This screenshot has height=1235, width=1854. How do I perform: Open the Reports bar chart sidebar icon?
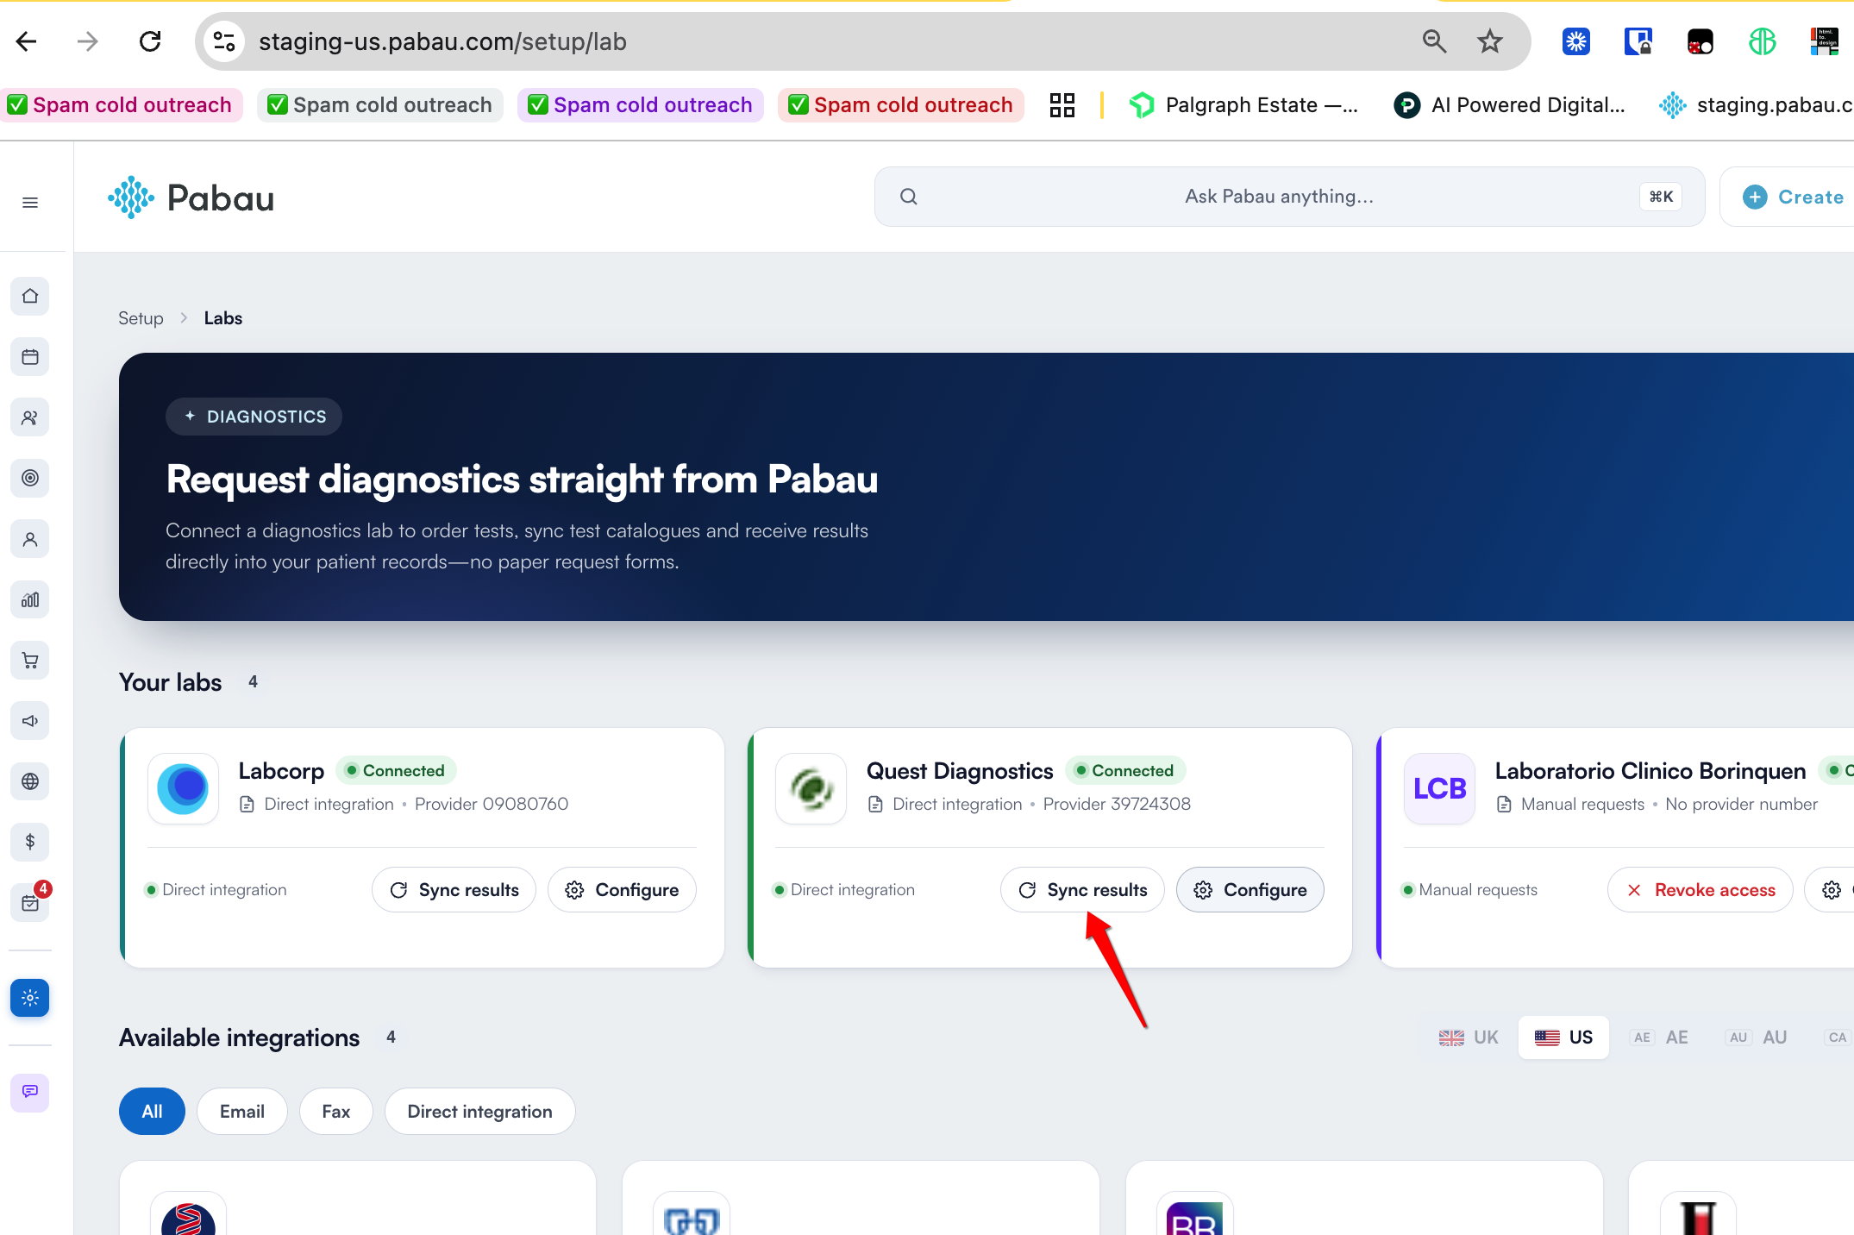coord(30,599)
